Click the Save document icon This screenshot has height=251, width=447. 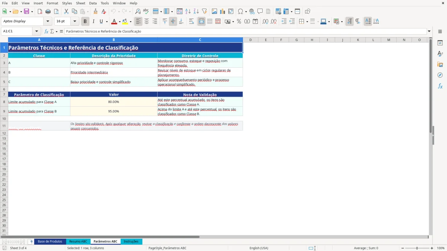26,12
